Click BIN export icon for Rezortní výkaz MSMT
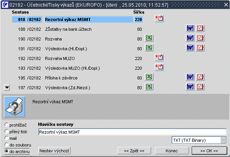The image size is (230, 157). pos(159,19)
